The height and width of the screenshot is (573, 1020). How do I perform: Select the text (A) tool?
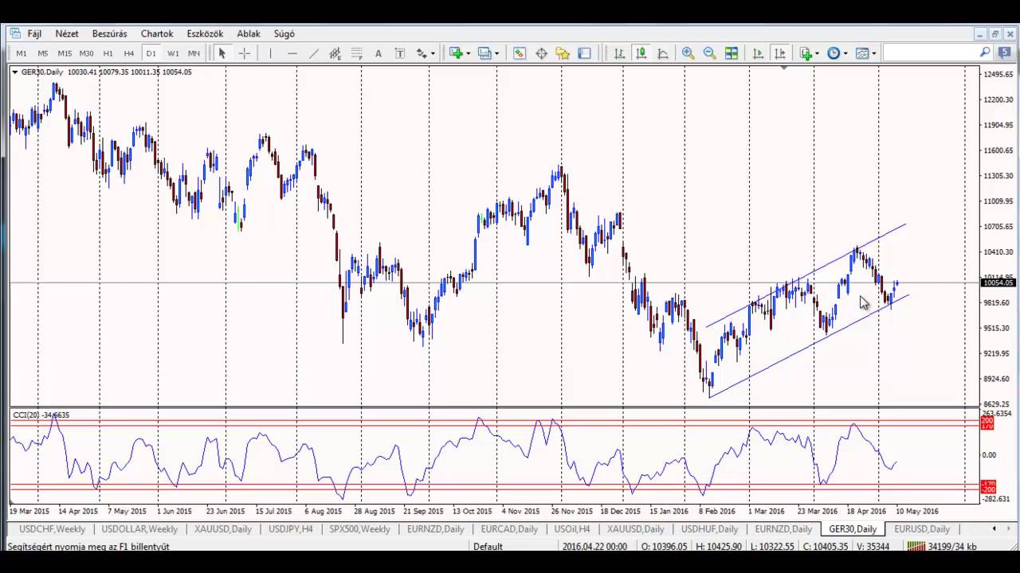(379, 53)
